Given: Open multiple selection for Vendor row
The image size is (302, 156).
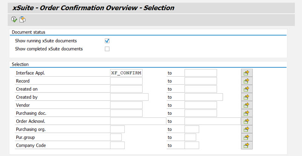Looking at the screenshot, I should 247,105.
